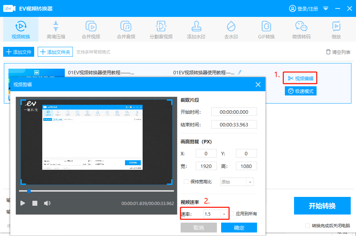Select the 合并视频 merge video tool
The height and width of the screenshot is (236, 356).
click(x=91, y=30)
